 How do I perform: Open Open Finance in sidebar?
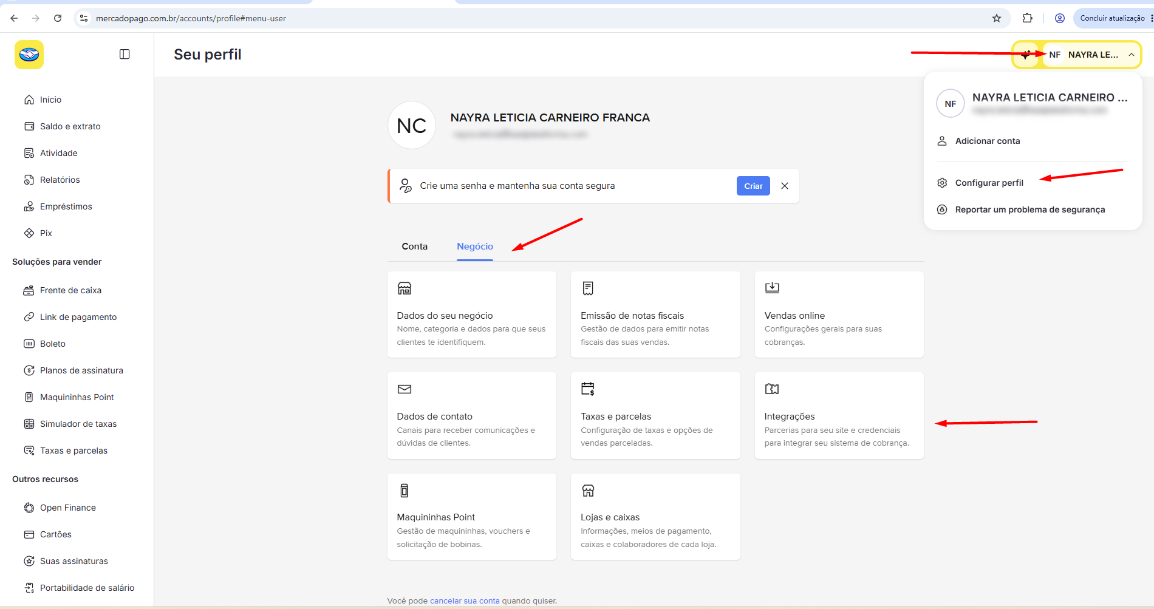coord(68,508)
